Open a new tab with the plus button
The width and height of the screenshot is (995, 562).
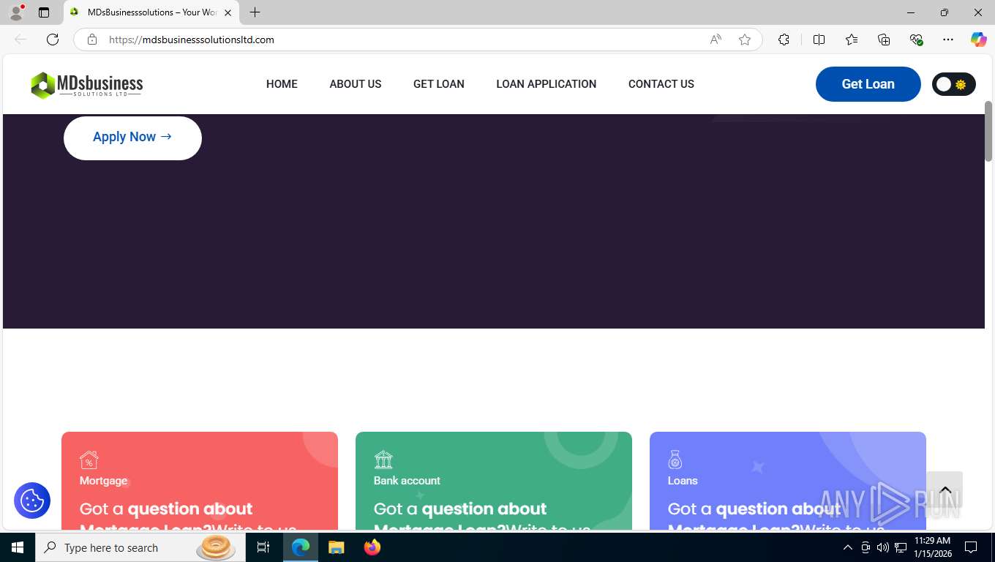pyautogui.click(x=255, y=12)
